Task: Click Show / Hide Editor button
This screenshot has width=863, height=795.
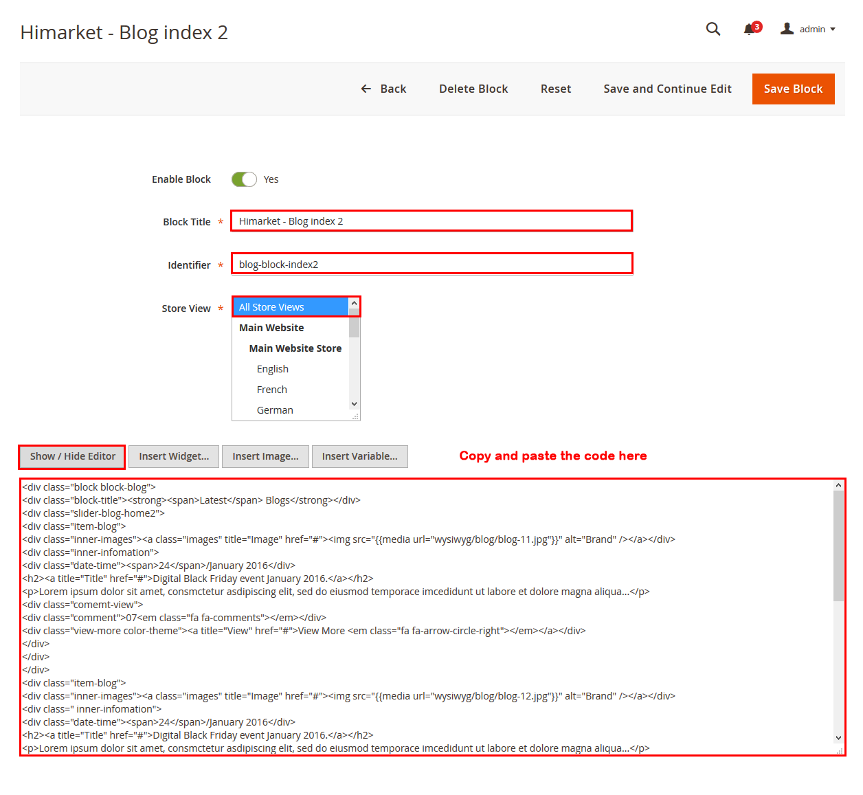Action: coord(72,456)
